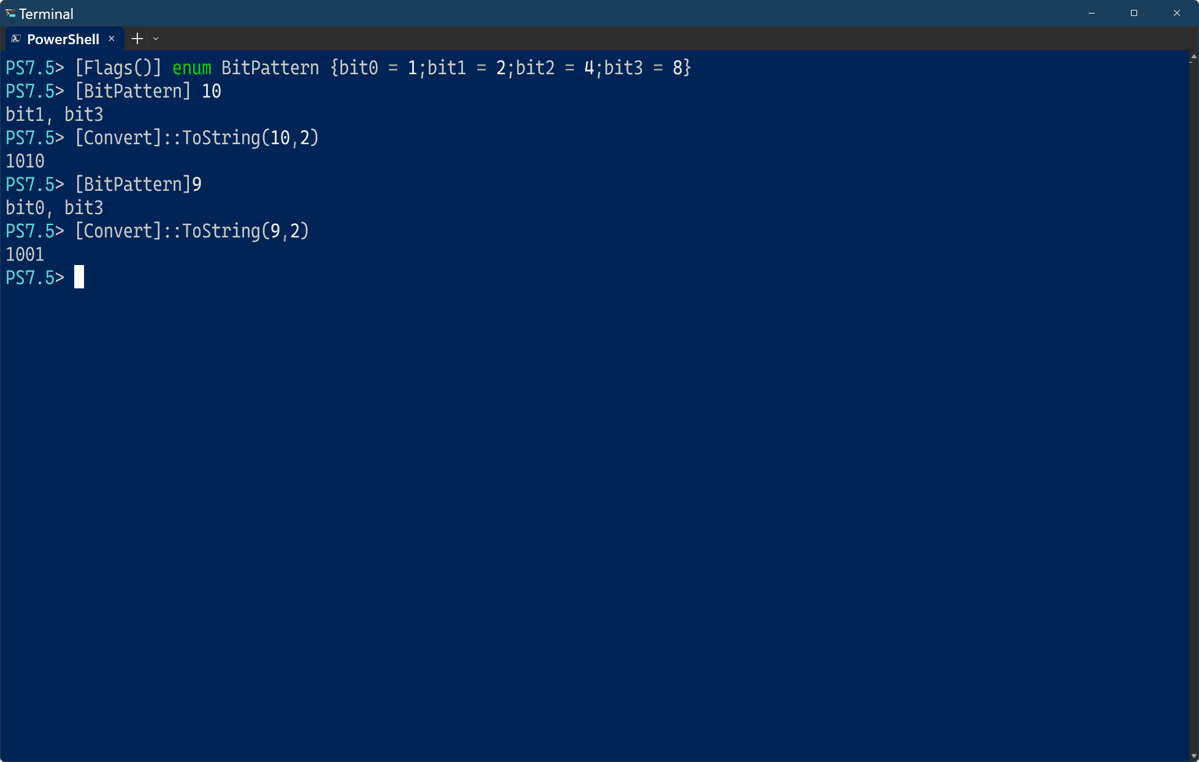Viewport: 1199px width, 762px height.
Task: Click the "bit1, bit3" output line
Action: point(55,115)
